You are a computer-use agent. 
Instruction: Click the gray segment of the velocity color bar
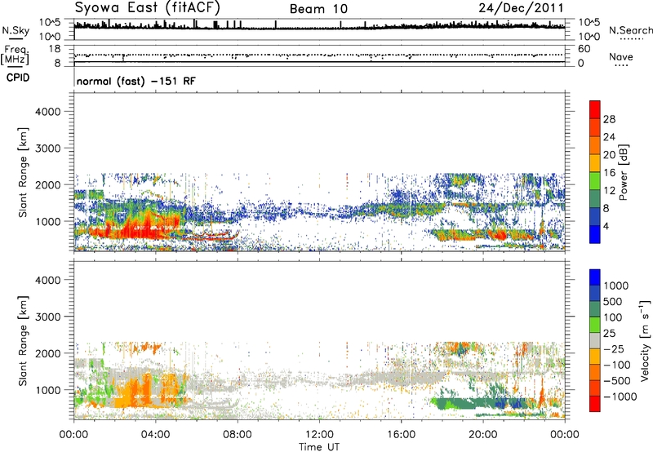click(595, 340)
